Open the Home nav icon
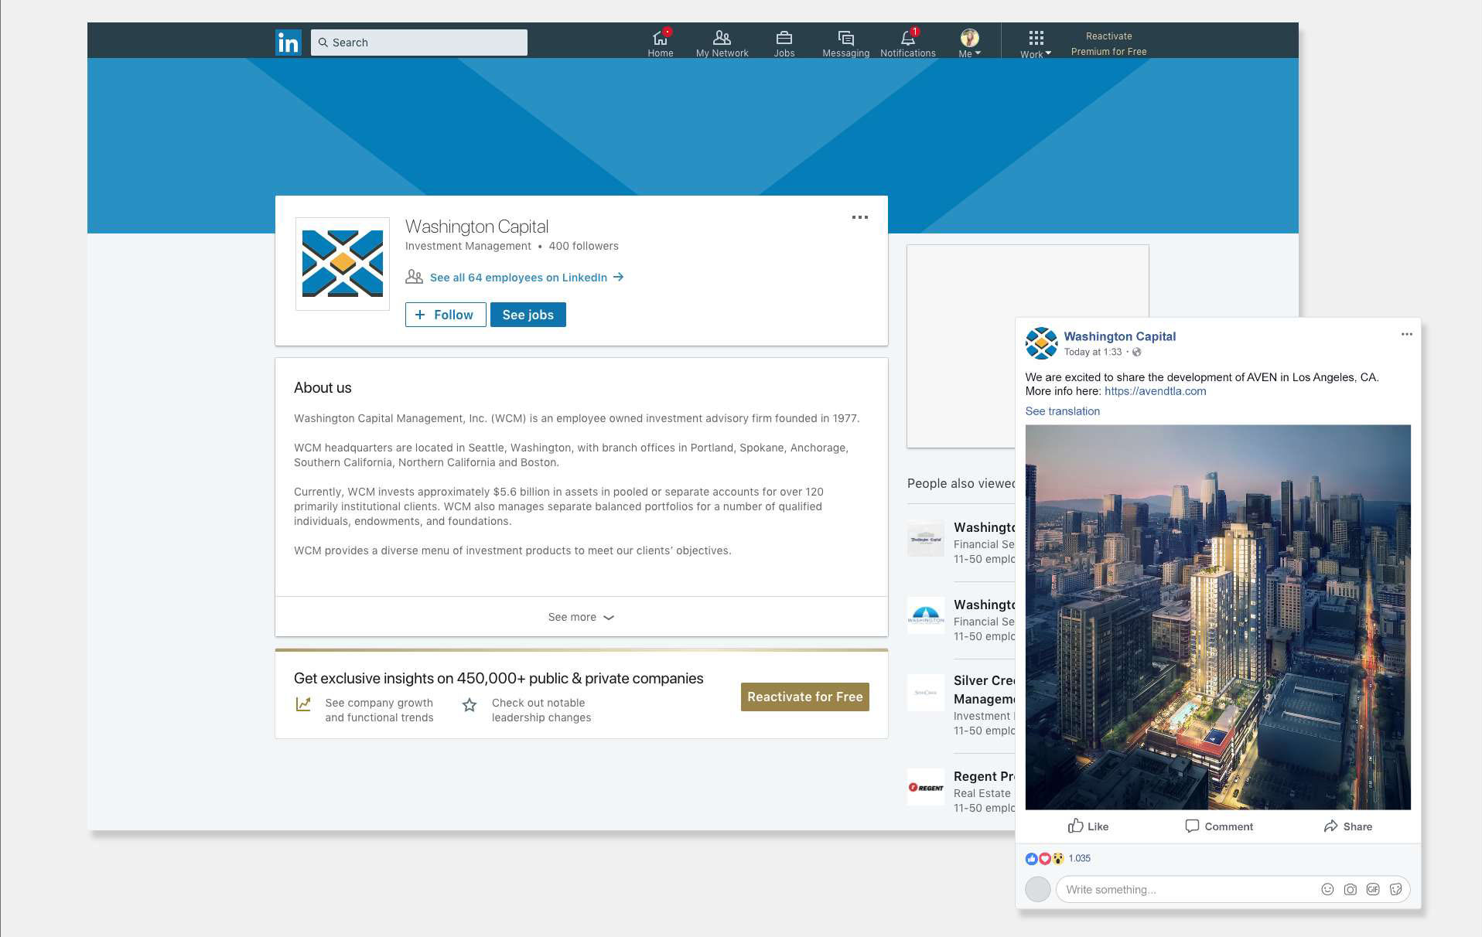The height and width of the screenshot is (937, 1482). coord(660,43)
